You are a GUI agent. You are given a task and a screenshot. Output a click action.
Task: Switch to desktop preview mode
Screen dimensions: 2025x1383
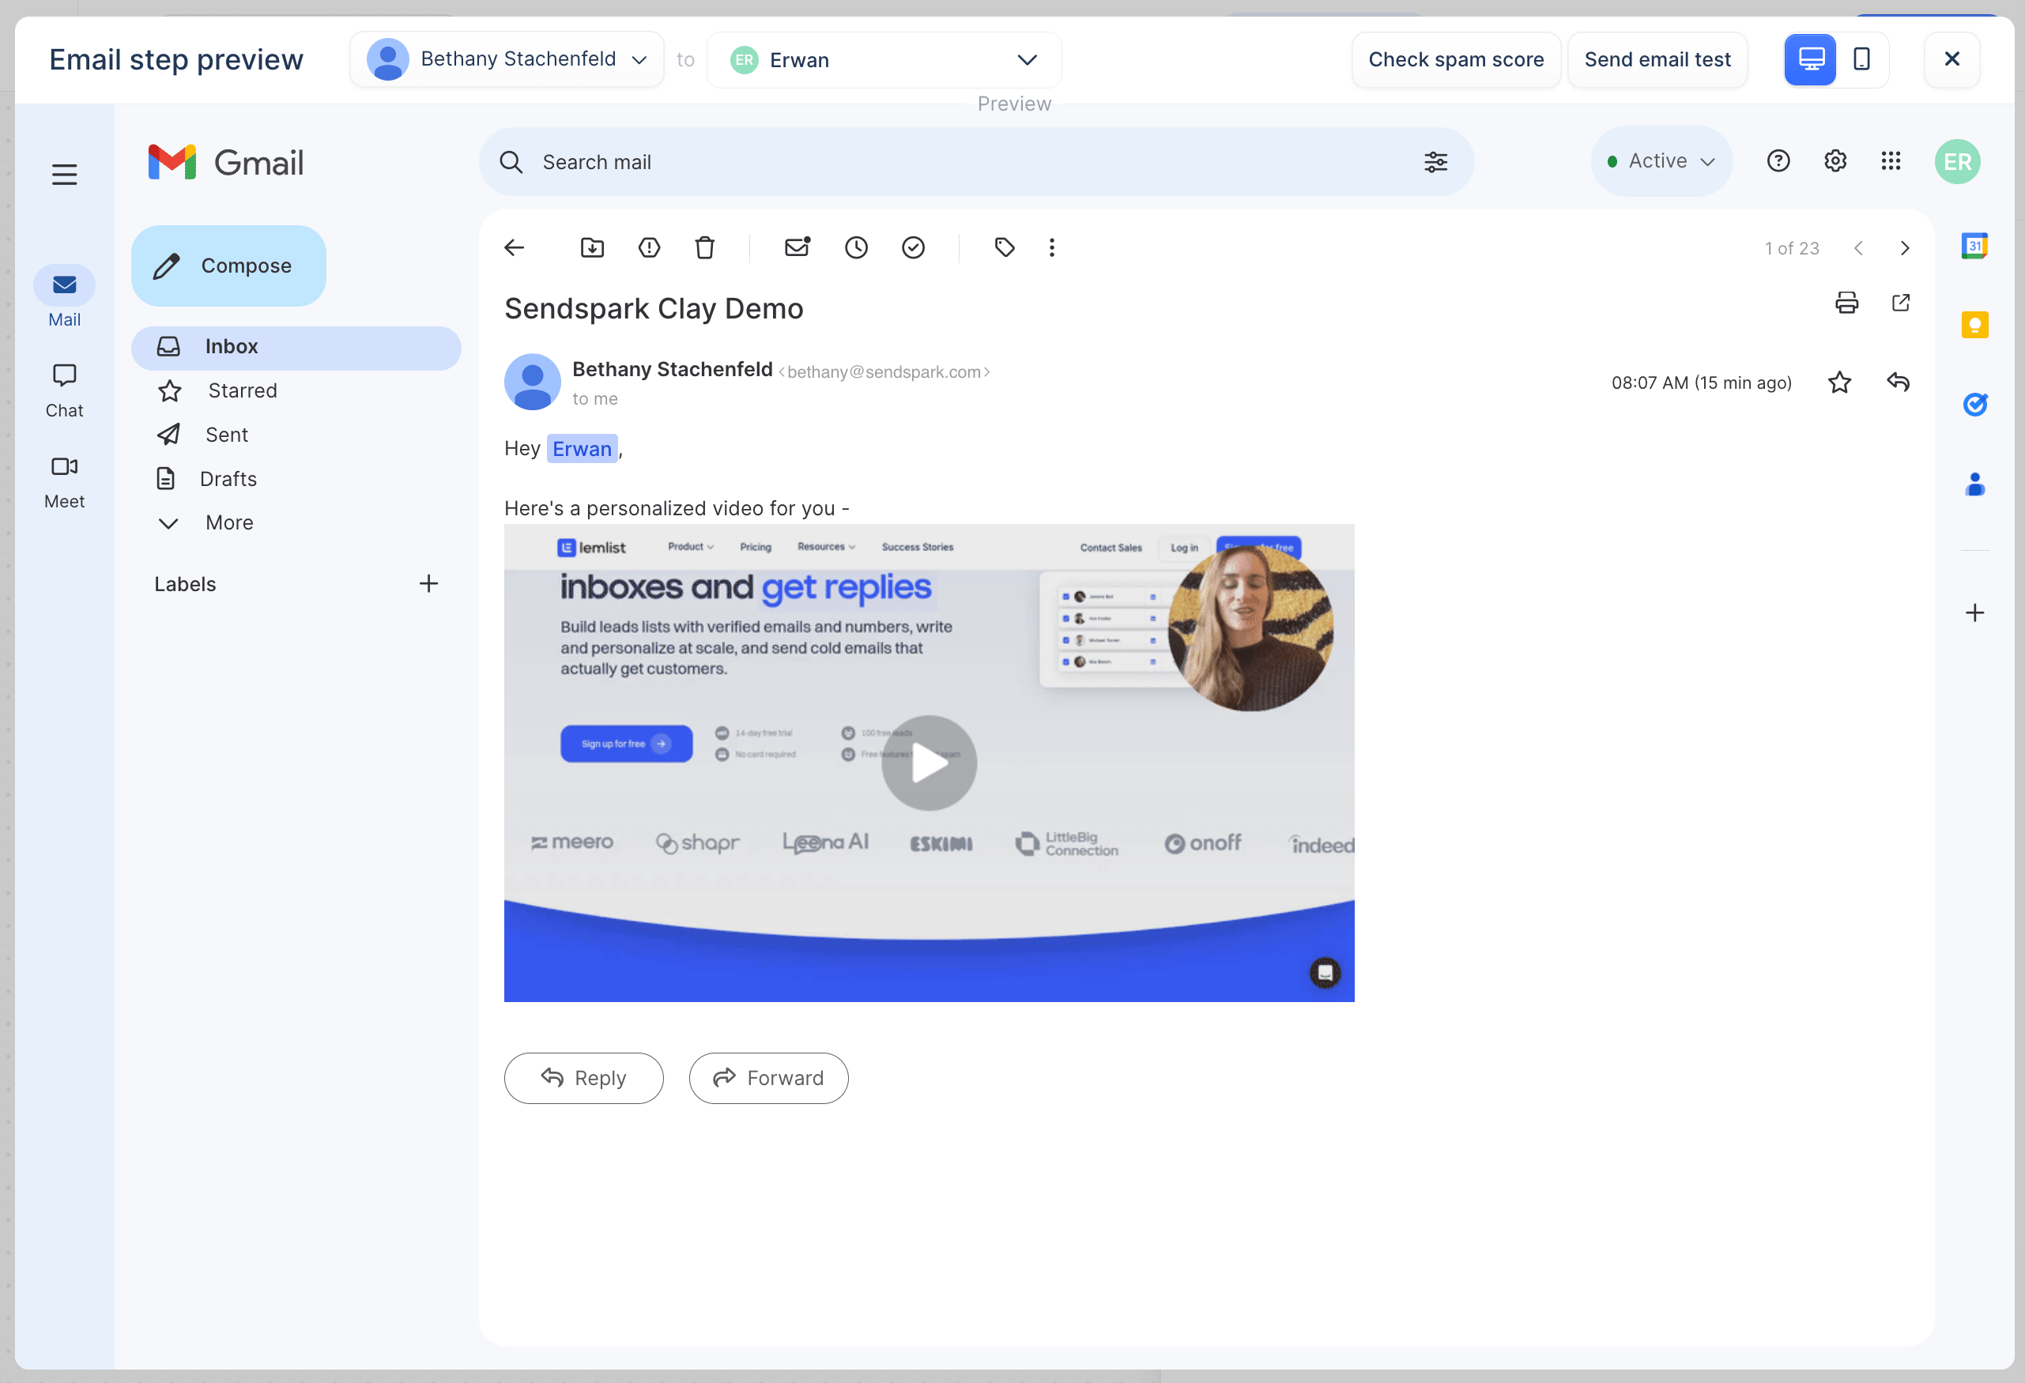tap(1811, 59)
